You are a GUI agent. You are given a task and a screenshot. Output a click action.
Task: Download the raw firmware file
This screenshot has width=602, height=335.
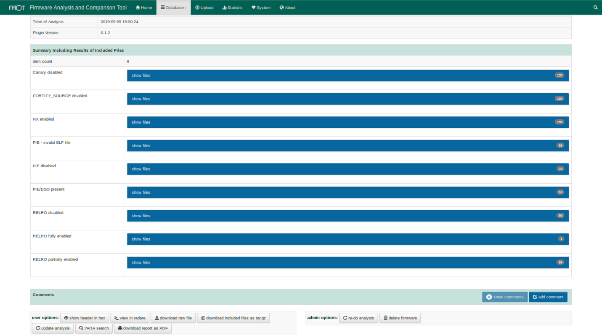coord(173,318)
